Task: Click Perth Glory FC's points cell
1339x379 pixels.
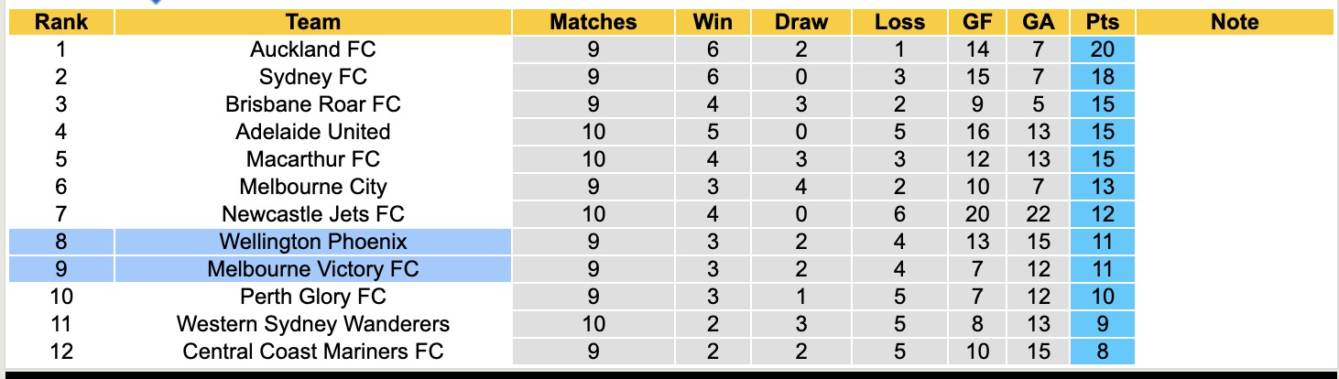Action: [1103, 297]
